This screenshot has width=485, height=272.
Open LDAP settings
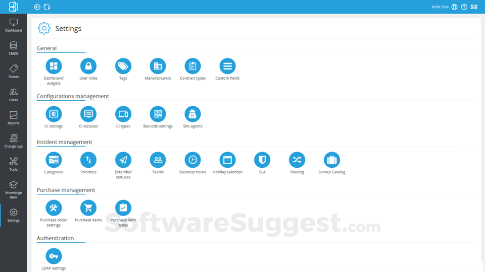[54, 256]
